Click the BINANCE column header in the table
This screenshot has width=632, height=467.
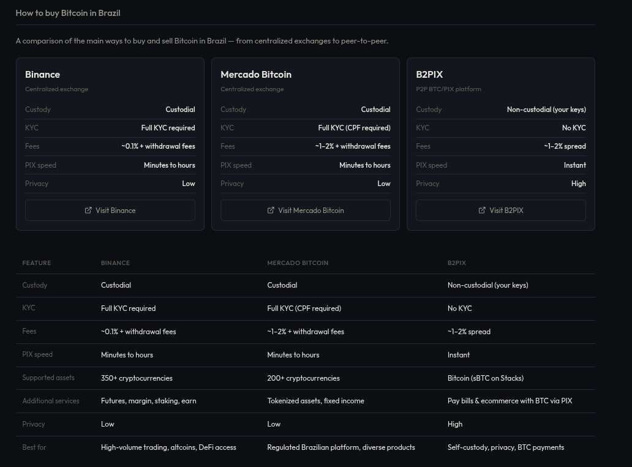115,263
